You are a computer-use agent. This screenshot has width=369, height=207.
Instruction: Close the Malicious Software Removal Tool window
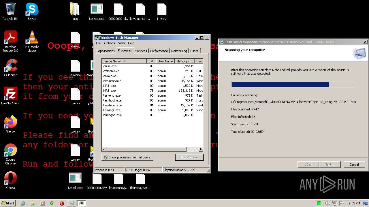(365, 42)
